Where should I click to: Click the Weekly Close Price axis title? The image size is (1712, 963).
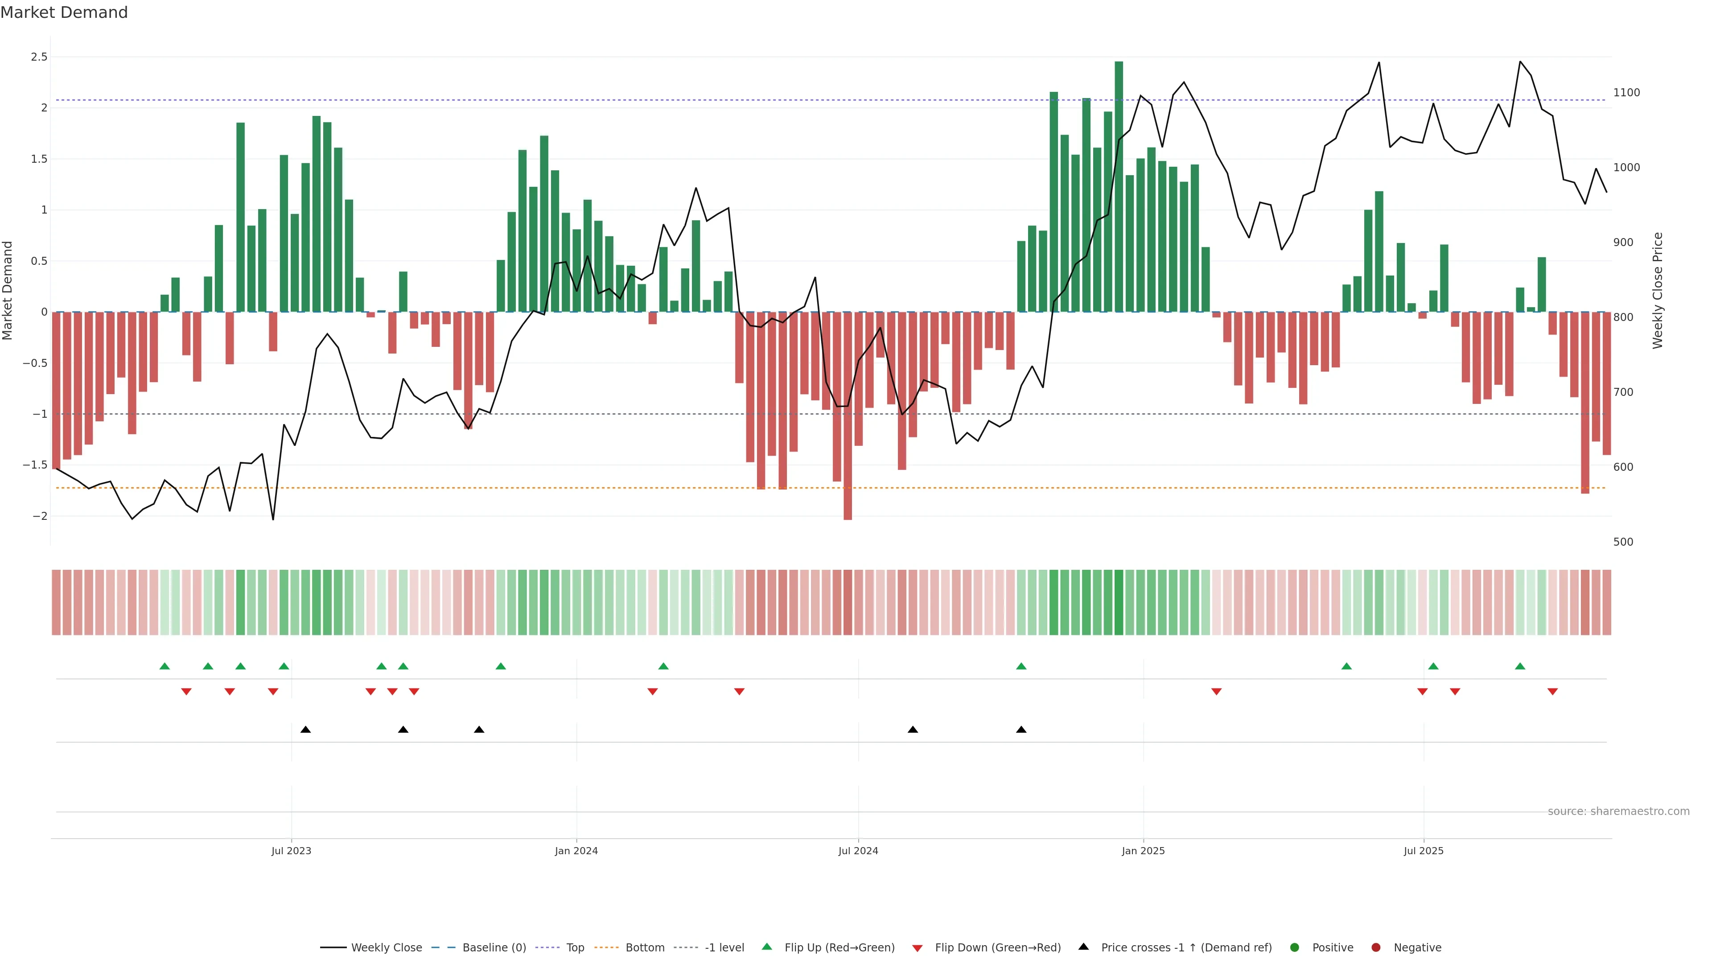point(1658,290)
